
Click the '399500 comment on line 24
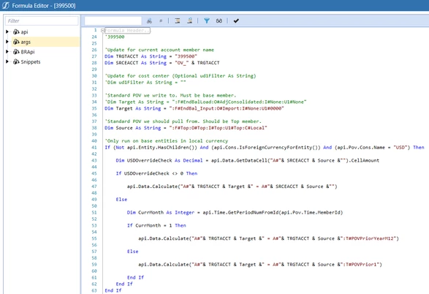pyautogui.click(x=115, y=37)
